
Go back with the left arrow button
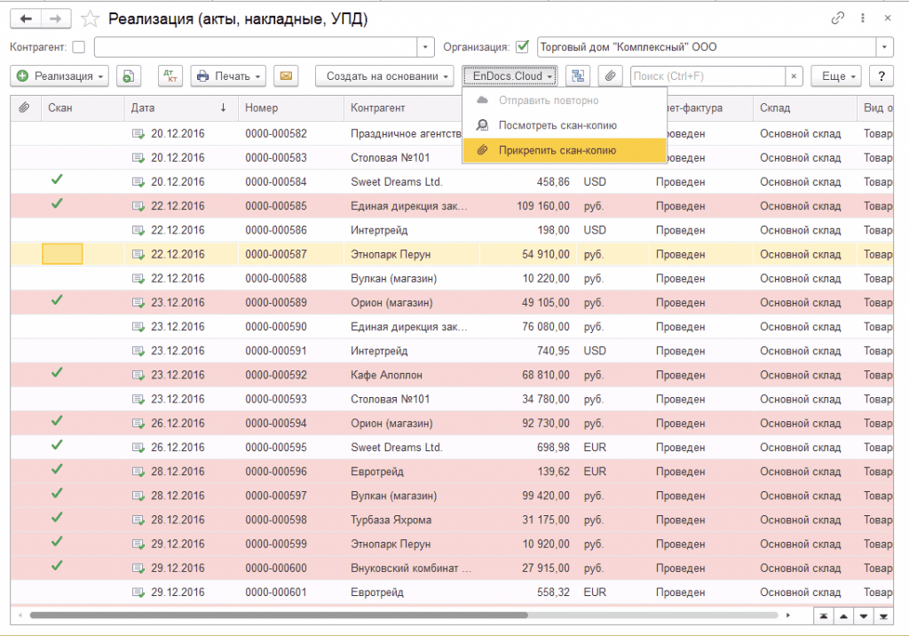tap(26, 19)
